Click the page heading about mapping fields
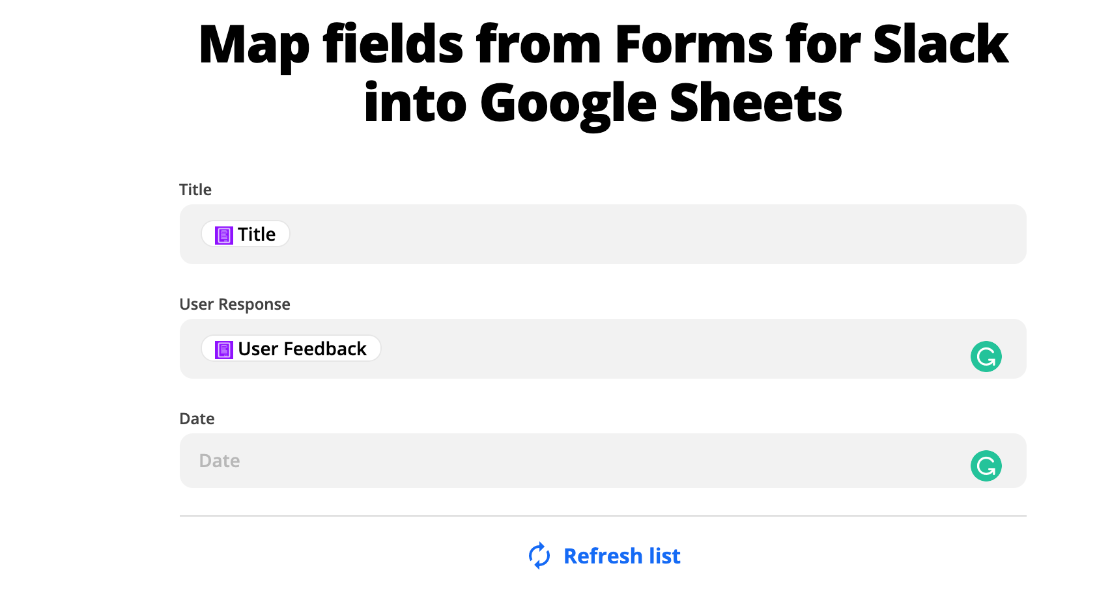Viewport: 1097px width, 596px height. pos(603,72)
